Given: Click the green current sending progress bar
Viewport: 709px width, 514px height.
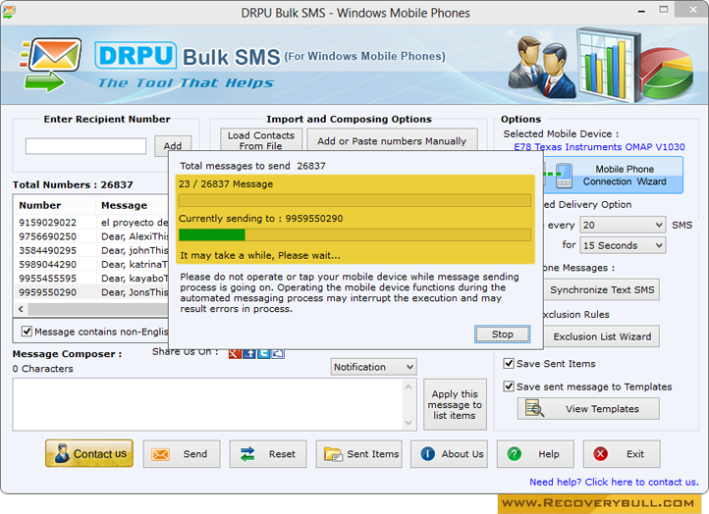Looking at the screenshot, I should [354, 234].
